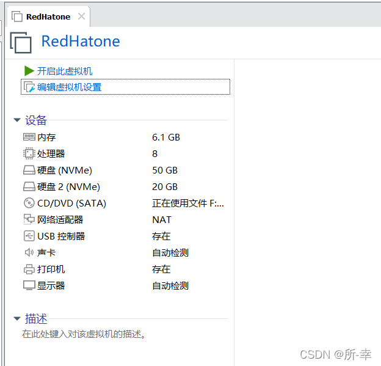The image size is (381, 366).
Task: Open 编辑虚拟机设置 link
Action: click(69, 87)
